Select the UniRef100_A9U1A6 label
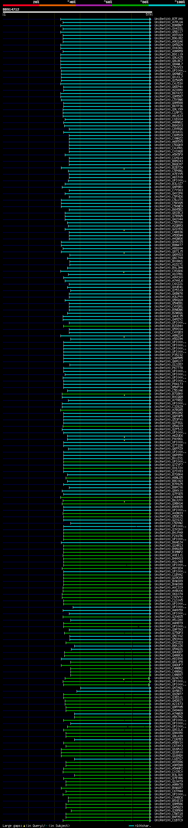Viewport: 188px width, 828px height. tap(168, 41)
